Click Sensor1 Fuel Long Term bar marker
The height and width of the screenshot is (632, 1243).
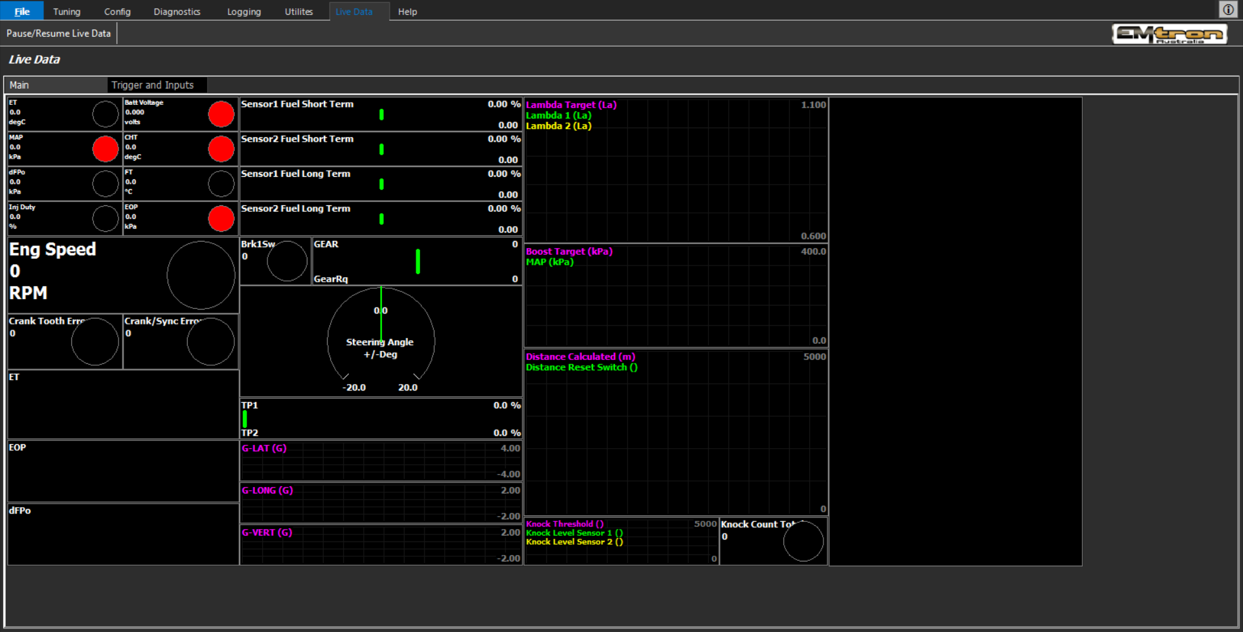(x=381, y=185)
